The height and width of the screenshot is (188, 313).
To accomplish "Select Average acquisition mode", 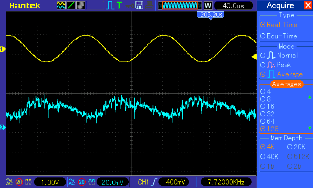I will [281, 74].
